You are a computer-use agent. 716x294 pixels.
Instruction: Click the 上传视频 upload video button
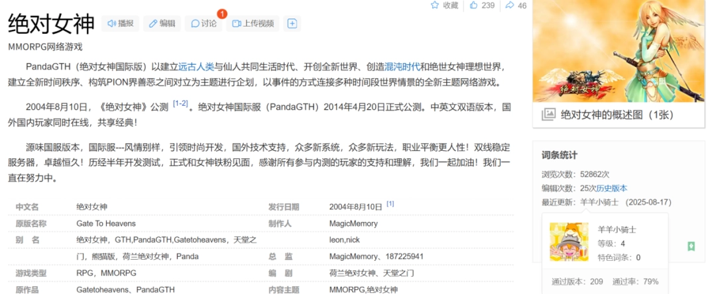(253, 24)
